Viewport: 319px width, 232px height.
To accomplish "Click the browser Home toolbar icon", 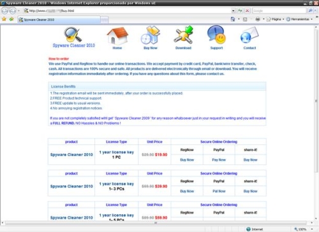I will (233, 19).
